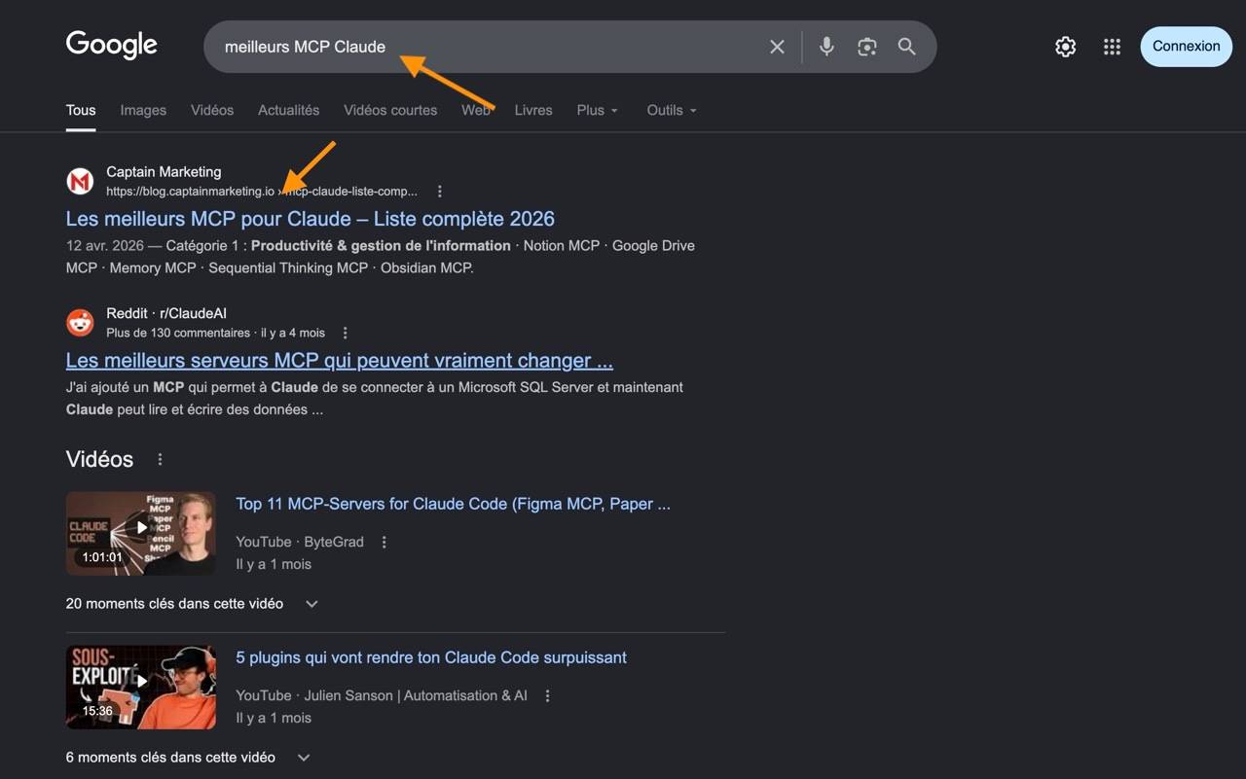
Task: Select the Tous tab
Action: [81, 110]
